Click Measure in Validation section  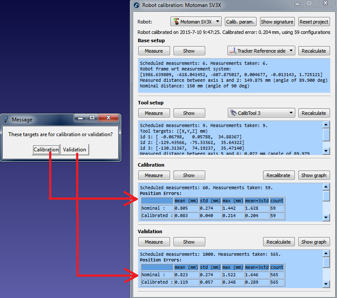tap(153, 242)
